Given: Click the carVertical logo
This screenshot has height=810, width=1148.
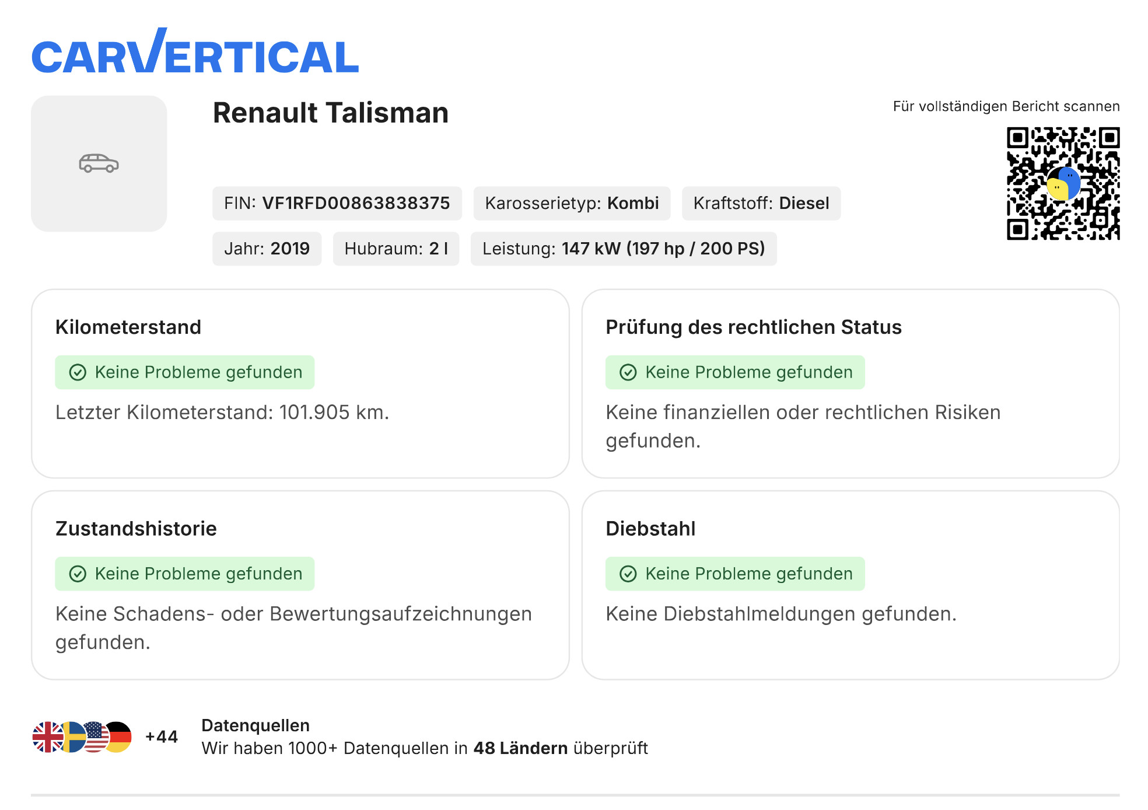Looking at the screenshot, I should click(x=195, y=51).
